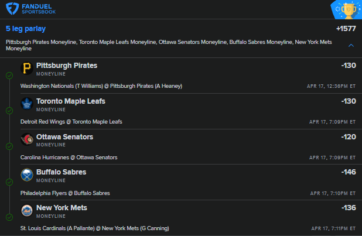Open Washington Nationals @ Pittsburgh Pirates matchup
The width and height of the screenshot is (362, 236).
point(101,86)
